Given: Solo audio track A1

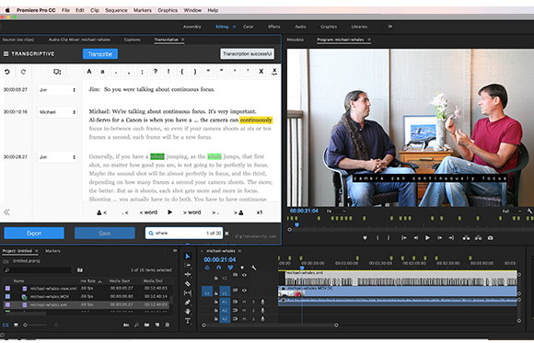Looking at the screenshot, I should point(253,302).
